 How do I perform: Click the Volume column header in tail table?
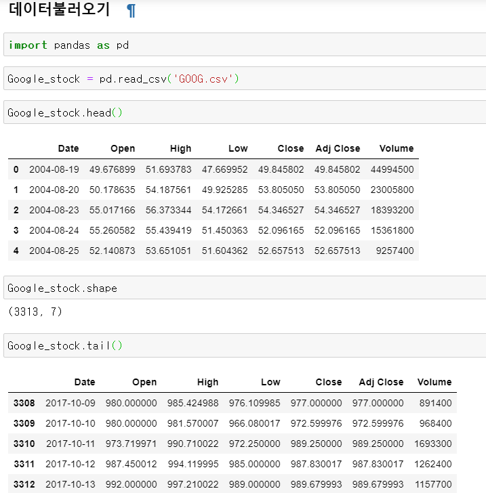[434, 382]
